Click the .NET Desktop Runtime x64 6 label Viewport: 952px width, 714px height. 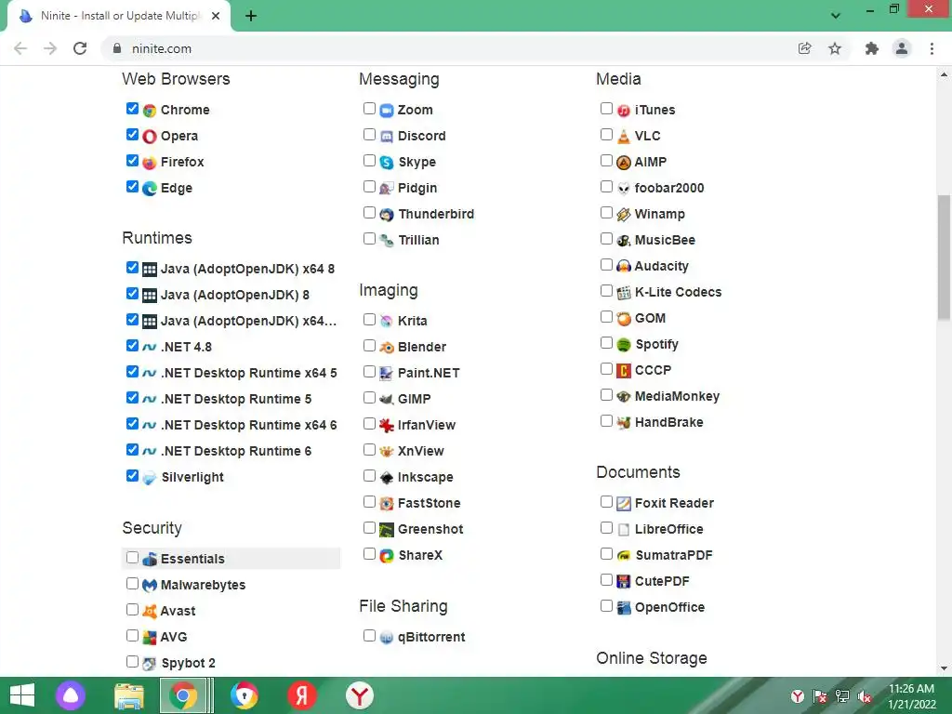(249, 425)
